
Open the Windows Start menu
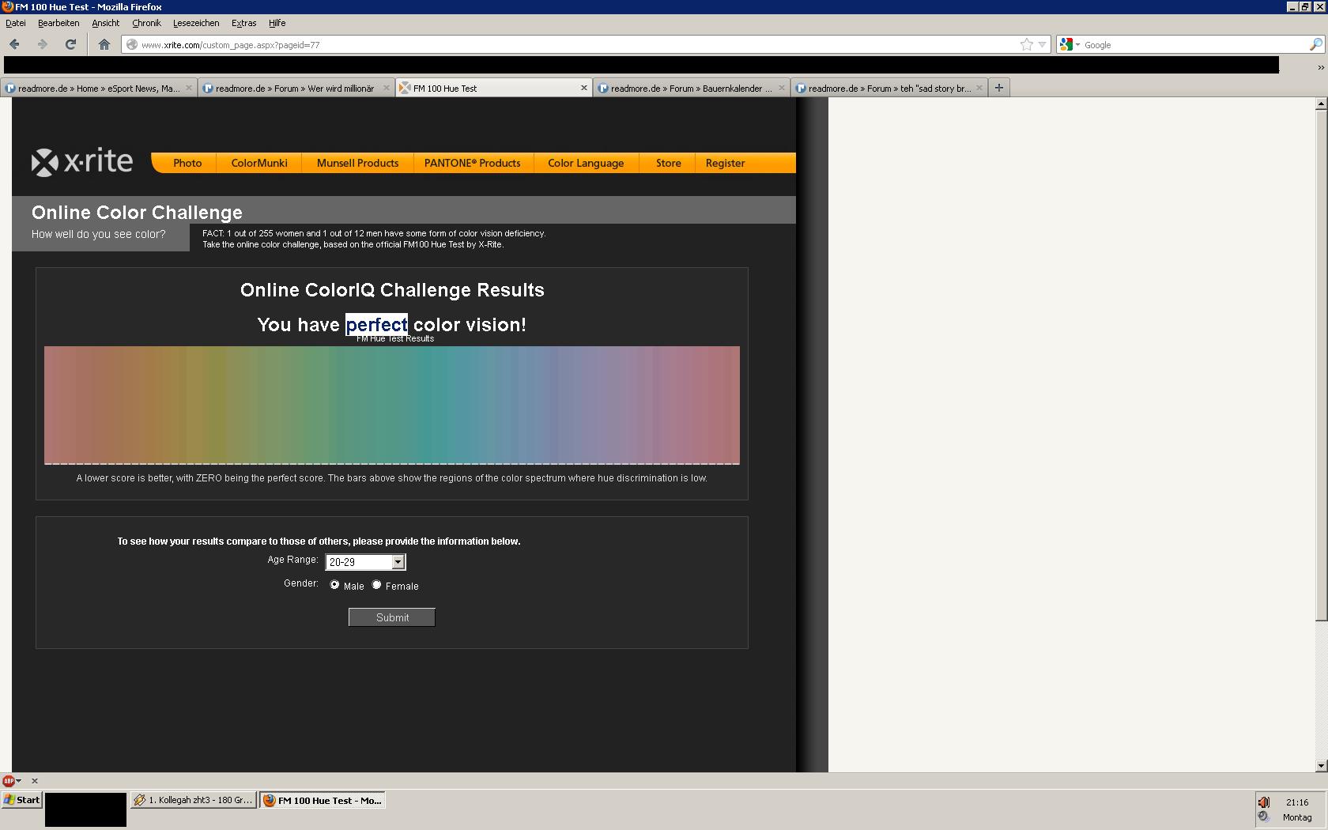pos(22,800)
